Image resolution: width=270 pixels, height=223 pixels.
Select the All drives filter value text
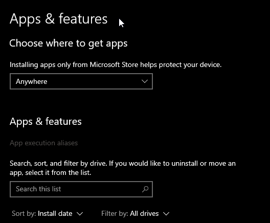pos(144,214)
